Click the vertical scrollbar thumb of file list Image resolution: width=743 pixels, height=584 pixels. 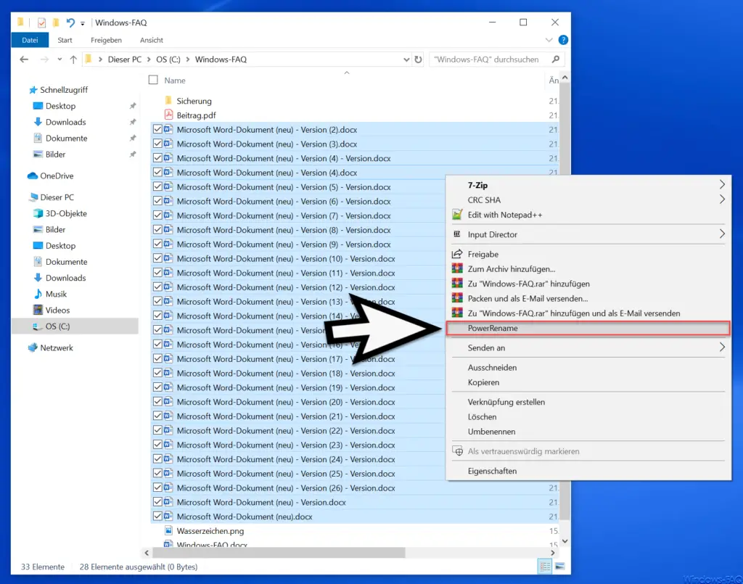pos(565,303)
